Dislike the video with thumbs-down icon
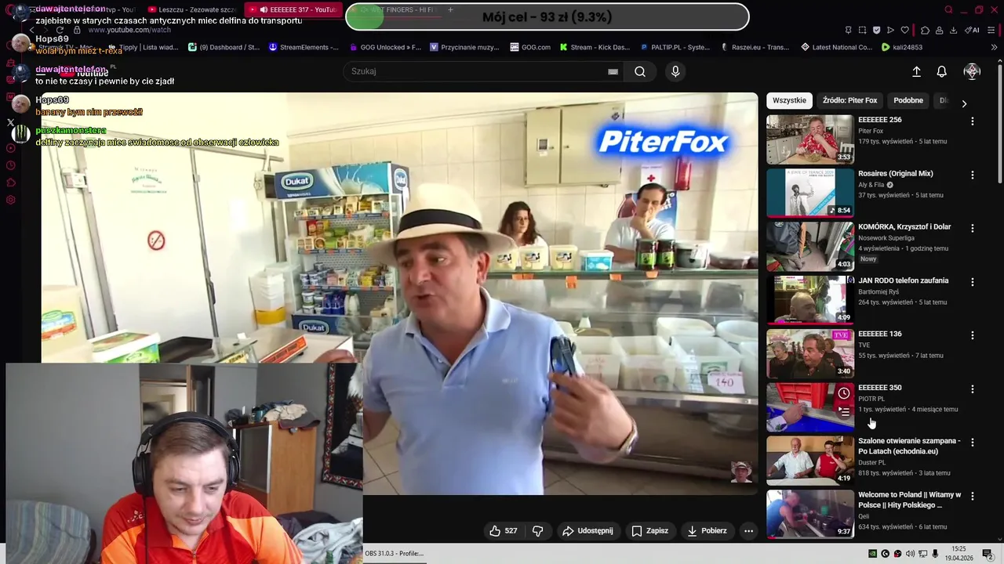Image resolution: width=1004 pixels, height=564 pixels. coord(537,530)
